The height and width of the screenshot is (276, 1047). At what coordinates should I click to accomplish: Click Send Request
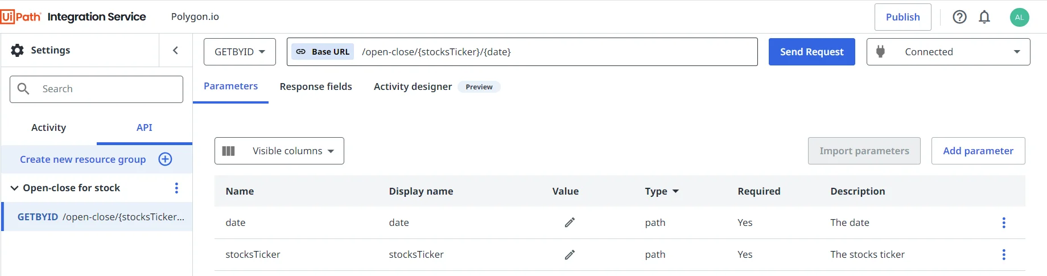click(x=811, y=52)
